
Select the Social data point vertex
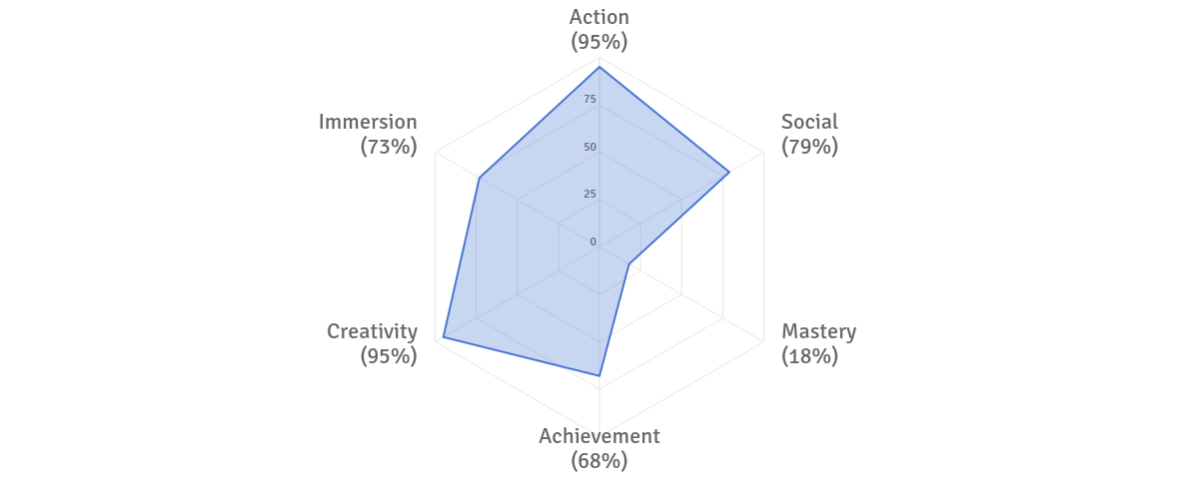pos(729,173)
